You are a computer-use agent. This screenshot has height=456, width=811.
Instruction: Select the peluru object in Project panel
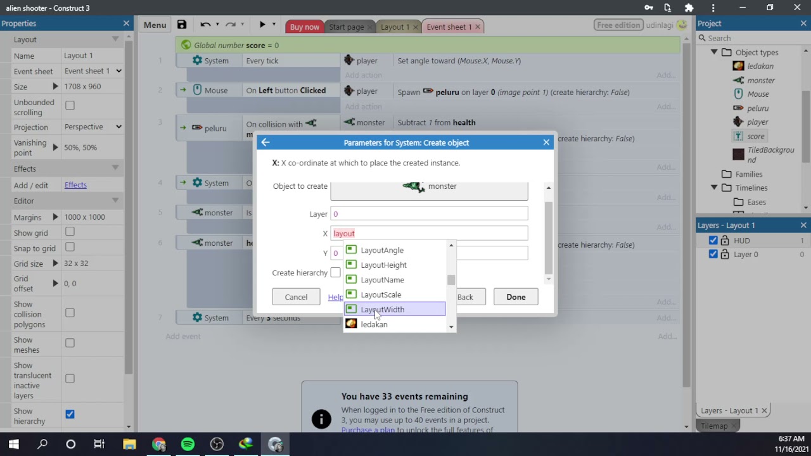point(758,108)
